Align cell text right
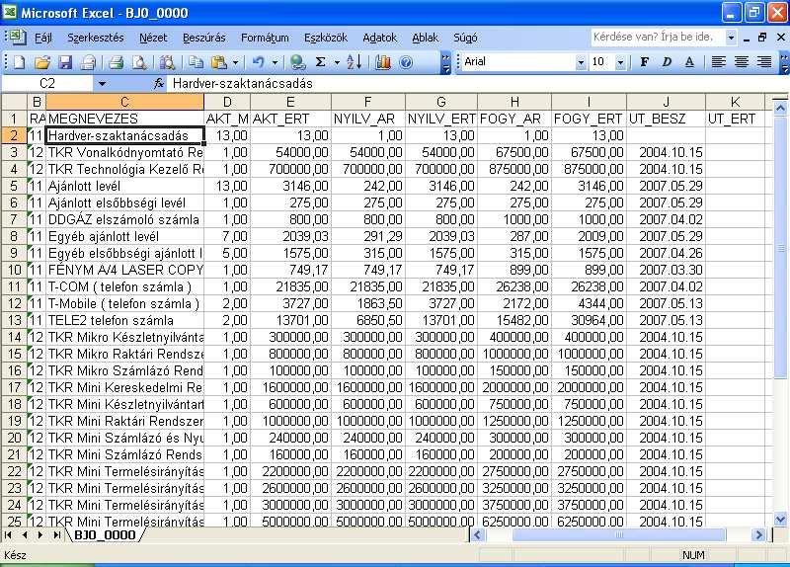The height and width of the screenshot is (567, 790). [x=764, y=62]
